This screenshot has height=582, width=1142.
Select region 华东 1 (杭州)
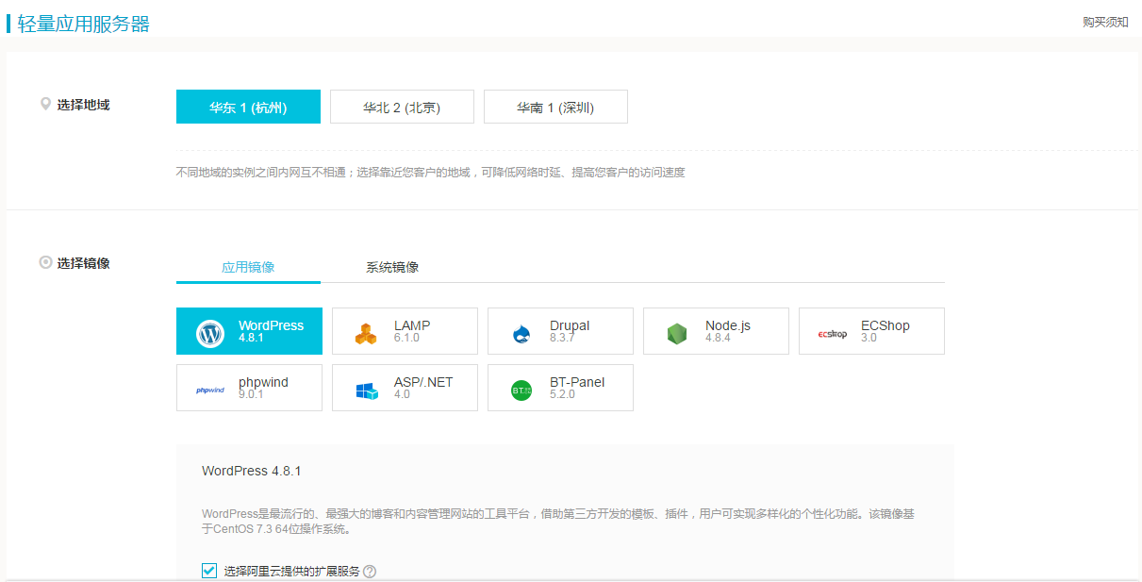click(x=248, y=107)
